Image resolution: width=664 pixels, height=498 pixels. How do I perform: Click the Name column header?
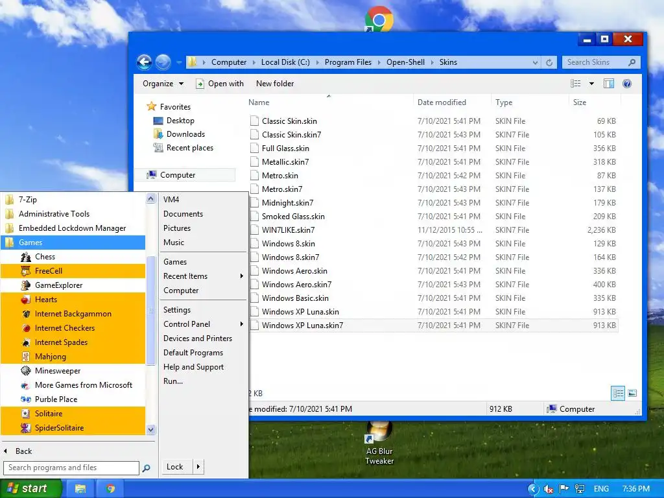pyautogui.click(x=329, y=102)
